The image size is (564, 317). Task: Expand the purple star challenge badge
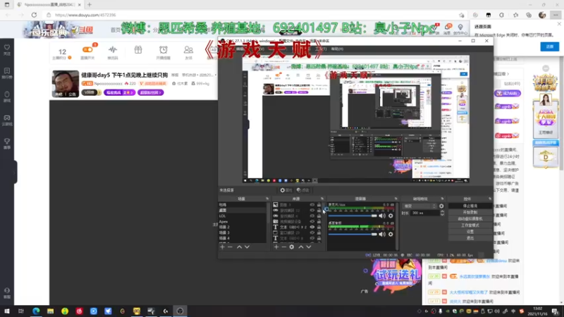(119, 93)
